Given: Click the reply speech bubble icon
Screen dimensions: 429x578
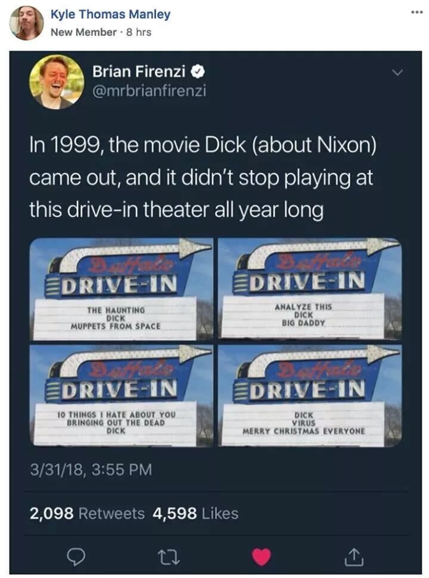Looking at the screenshot, I should (76, 557).
